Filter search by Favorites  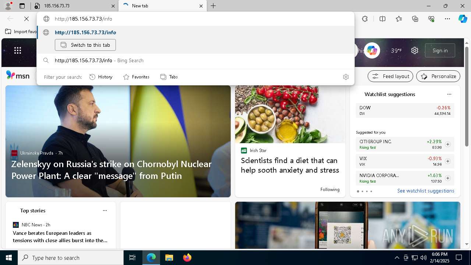(136, 77)
